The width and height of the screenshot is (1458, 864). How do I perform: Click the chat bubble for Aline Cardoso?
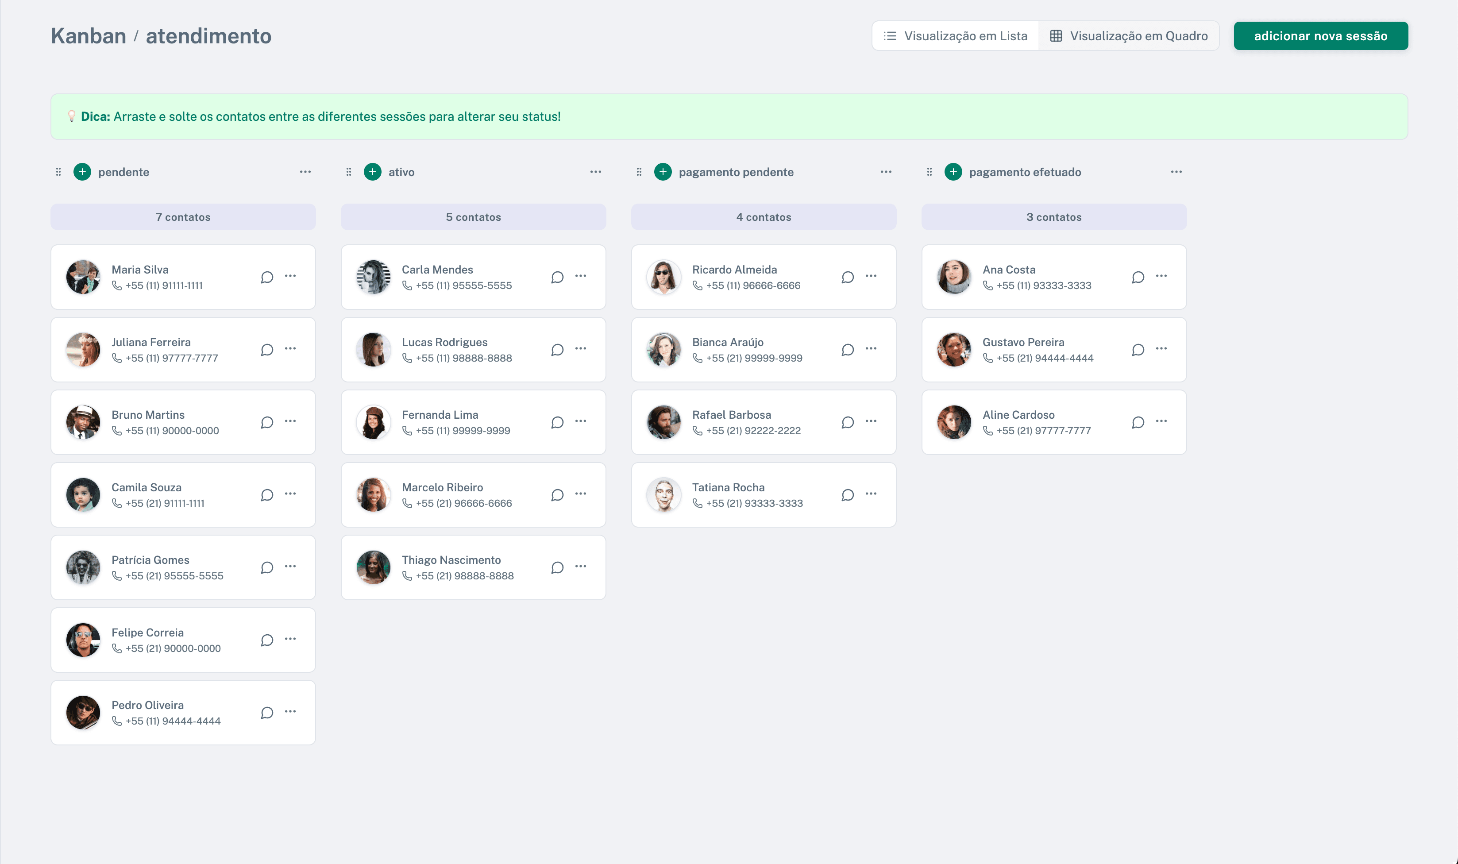(1138, 422)
